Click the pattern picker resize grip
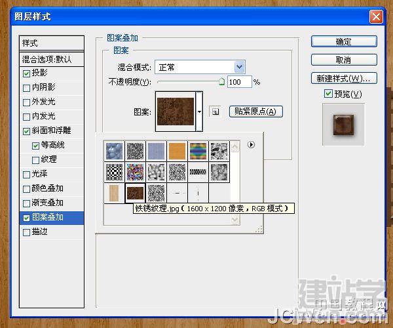The image size is (393, 328). (259, 230)
